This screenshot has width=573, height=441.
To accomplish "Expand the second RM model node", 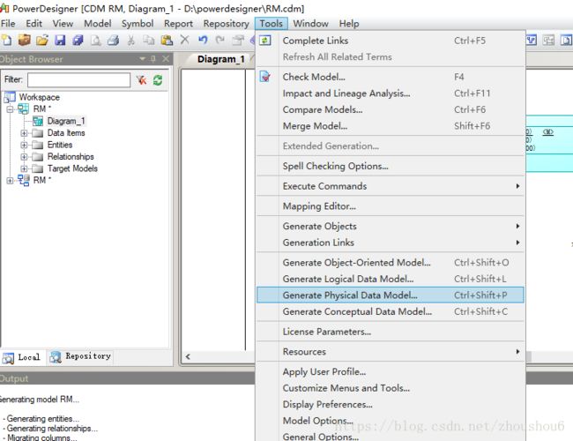I will 10,180.
